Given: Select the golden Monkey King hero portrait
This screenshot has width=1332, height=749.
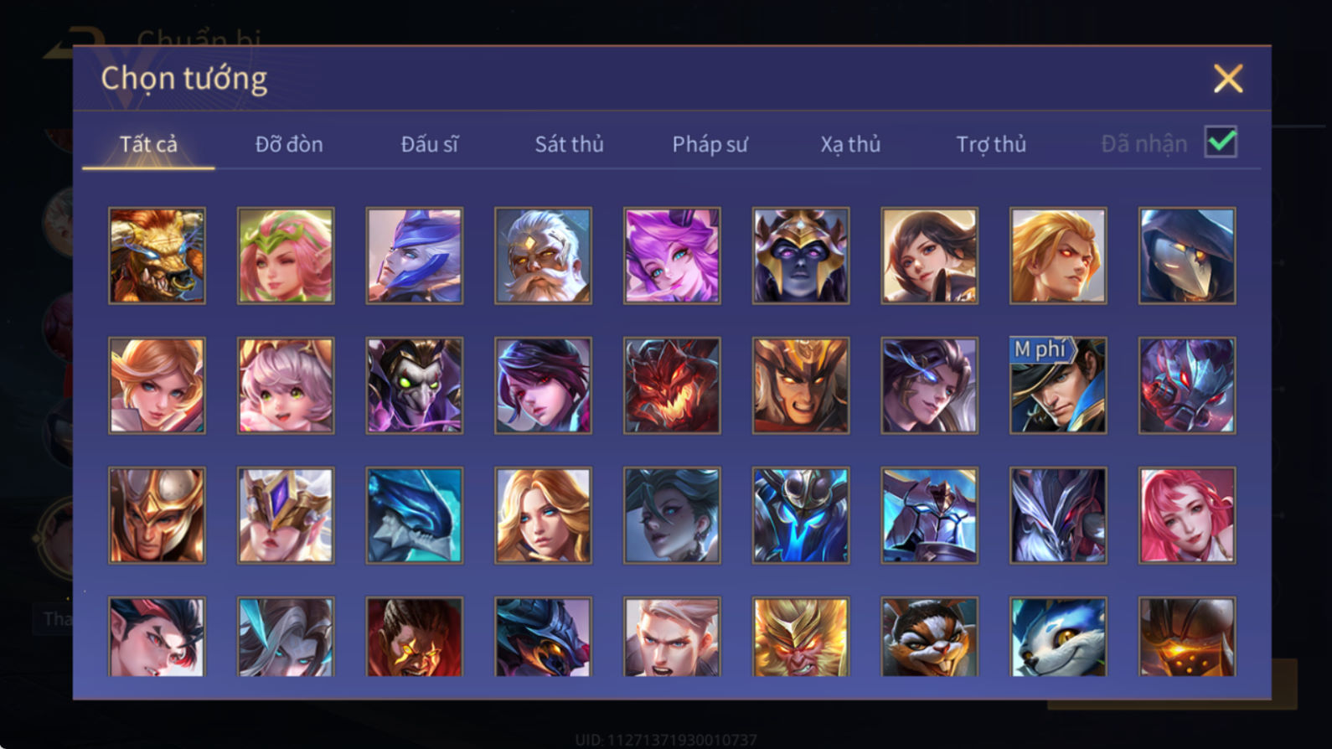Looking at the screenshot, I should tap(801, 637).
